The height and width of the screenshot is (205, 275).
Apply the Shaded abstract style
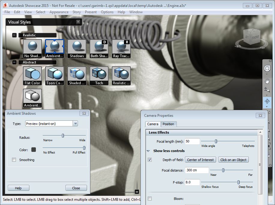tap(77, 76)
